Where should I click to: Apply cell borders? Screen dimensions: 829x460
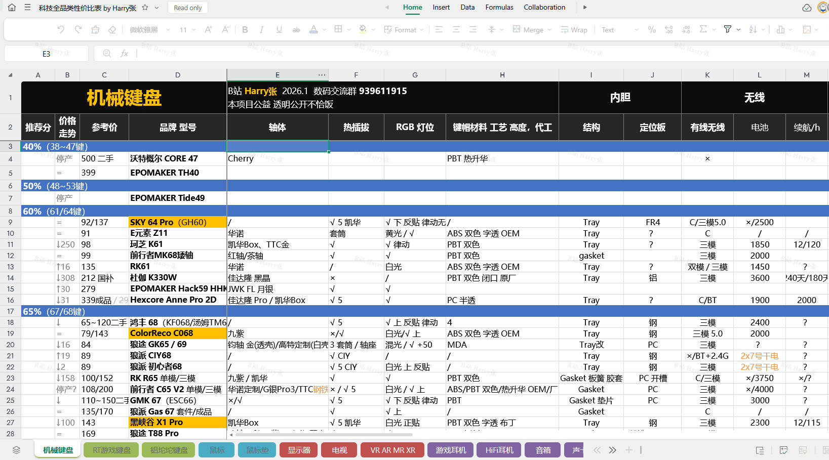(x=338, y=29)
